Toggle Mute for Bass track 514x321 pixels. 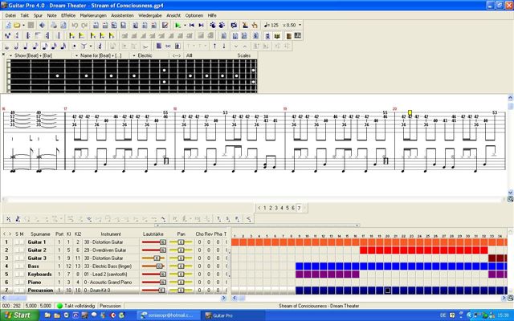click(x=22, y=266)
